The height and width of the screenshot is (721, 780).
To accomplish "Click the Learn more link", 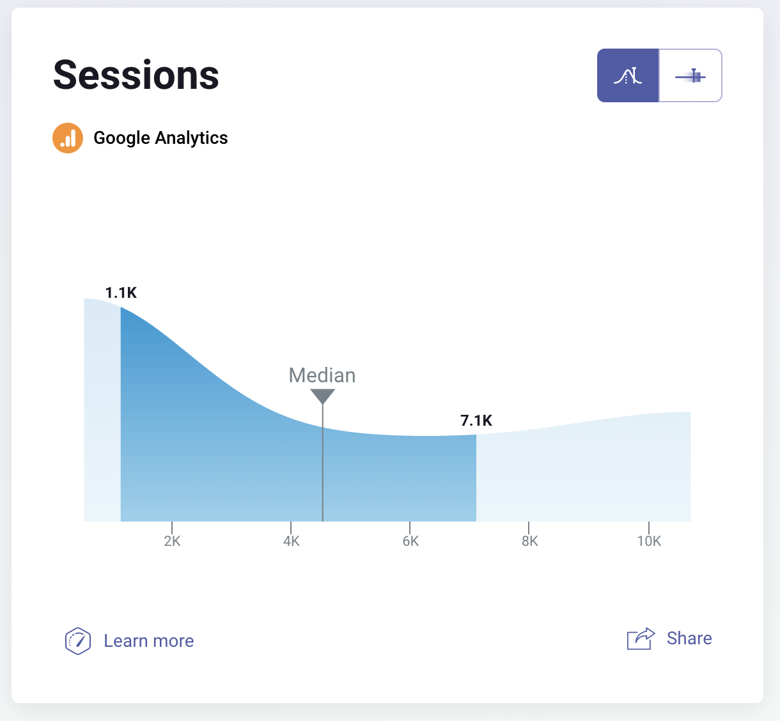I will (x=148, y=640).
